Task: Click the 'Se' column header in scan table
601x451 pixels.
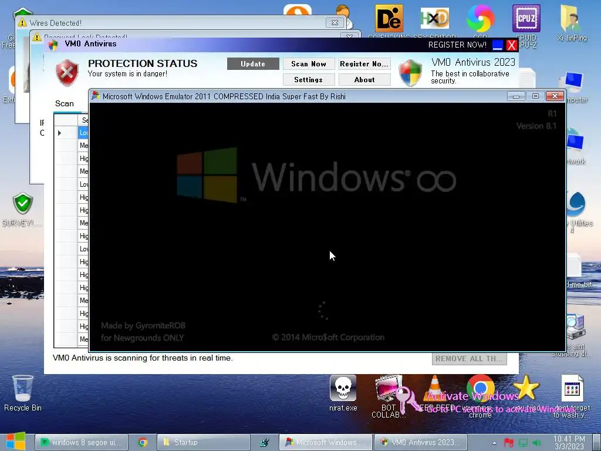Action: 83,120
